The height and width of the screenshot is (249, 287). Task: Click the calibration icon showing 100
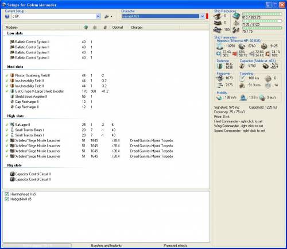coord(218,30)
